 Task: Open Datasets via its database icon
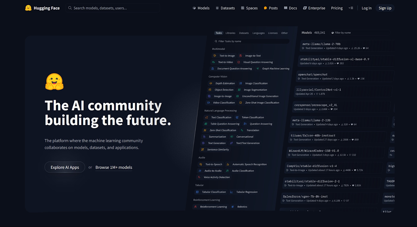tap(217, 8)
